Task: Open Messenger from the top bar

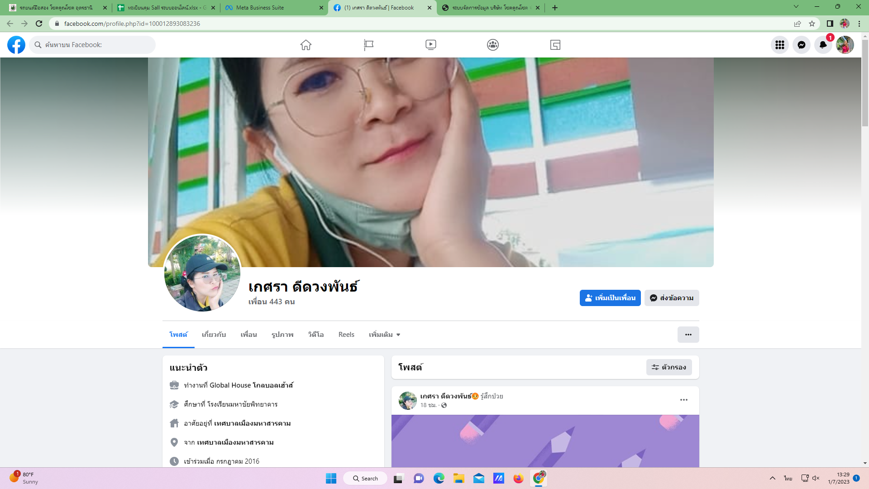Action: [x=802, y=45]
